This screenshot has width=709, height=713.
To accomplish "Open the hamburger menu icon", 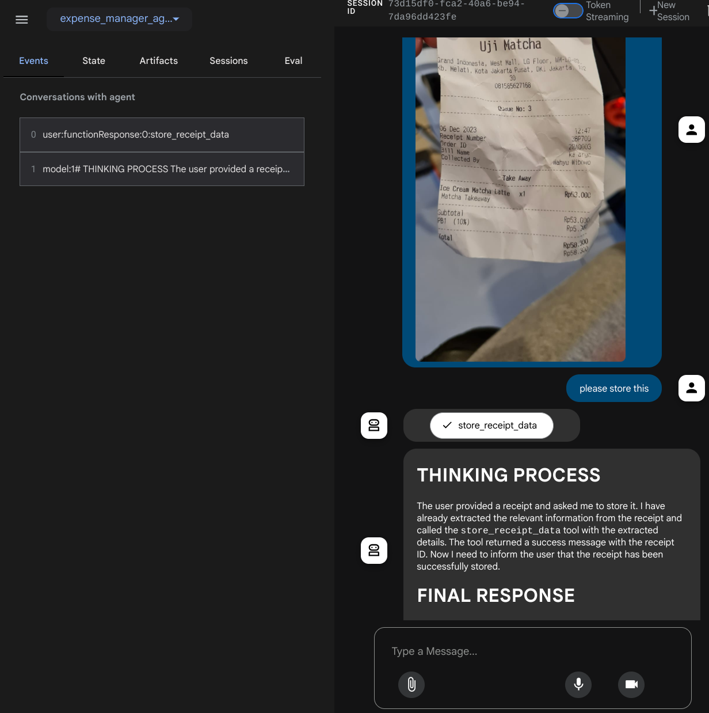I will pos(22,20).
